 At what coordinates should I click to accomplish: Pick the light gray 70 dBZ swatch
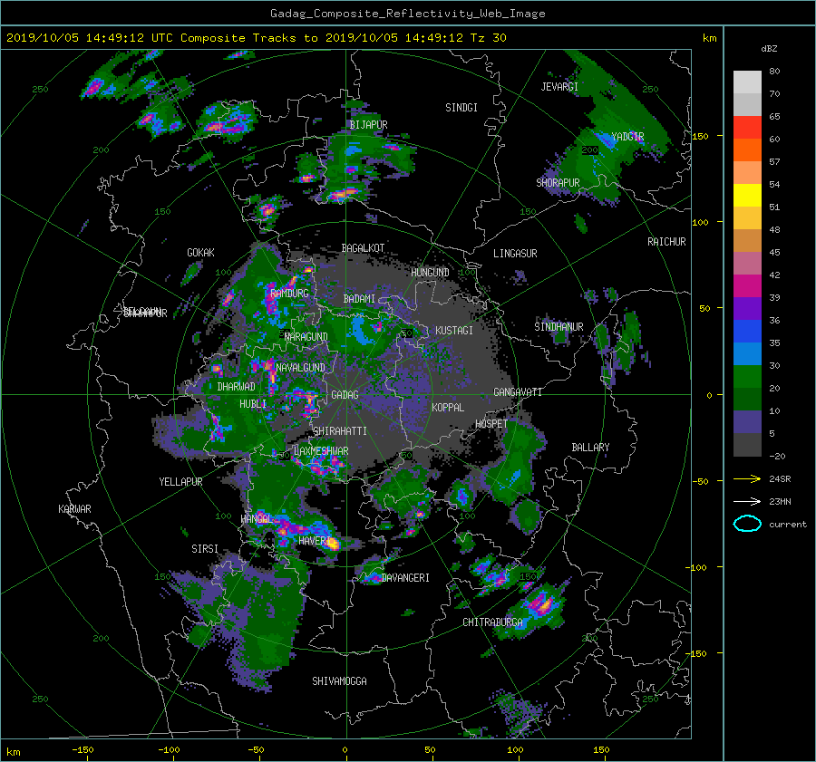coord(747,82)
